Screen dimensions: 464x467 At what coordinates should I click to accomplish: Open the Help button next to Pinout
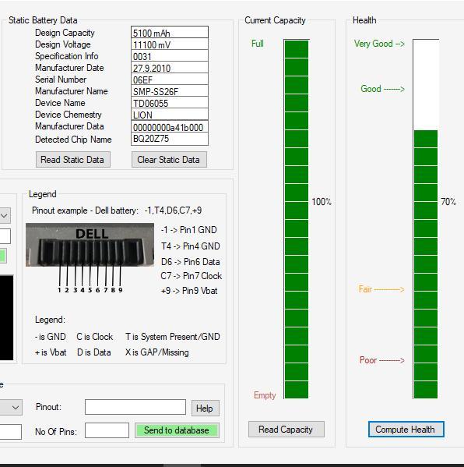[x=206, y=408]
